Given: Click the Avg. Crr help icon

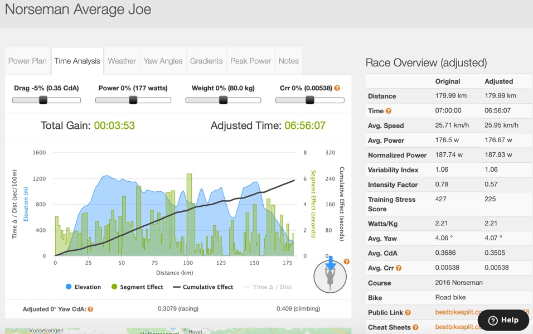Looking at the screenshot, I should tap(399, 268).
